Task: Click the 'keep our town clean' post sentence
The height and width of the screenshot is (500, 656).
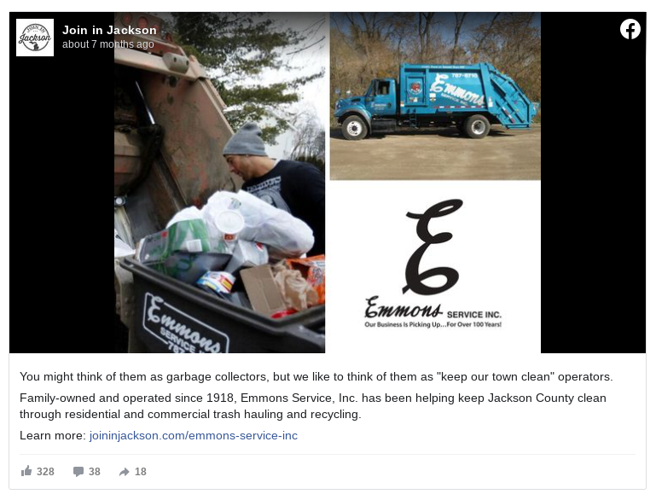Action: point(316,376)
